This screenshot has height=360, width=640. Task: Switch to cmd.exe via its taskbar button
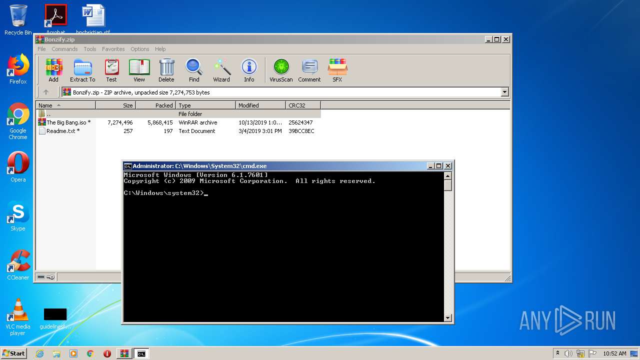tap(141, 353)
